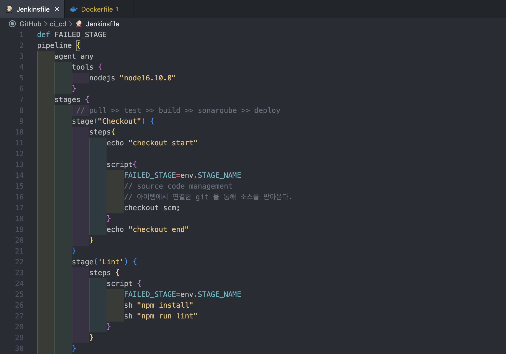
Task: Click the Jenkins icon on Jenkinsfile tab
Action: pyautogui.click(x=9, y=9)
